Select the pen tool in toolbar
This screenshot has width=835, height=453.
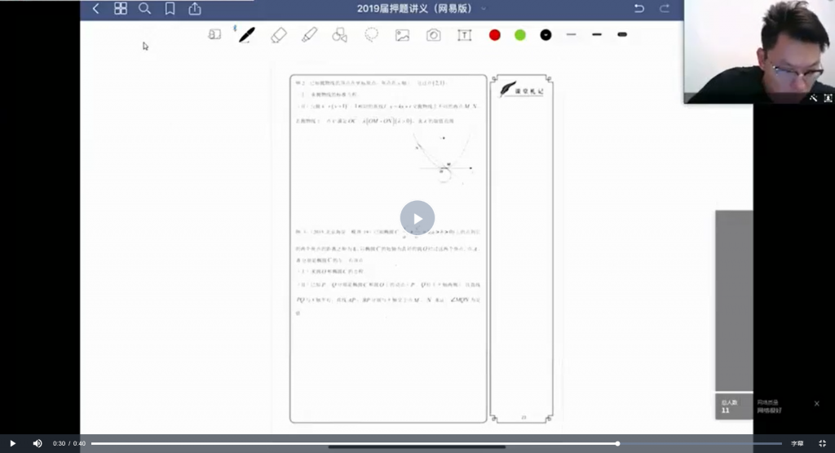(246, 35)
